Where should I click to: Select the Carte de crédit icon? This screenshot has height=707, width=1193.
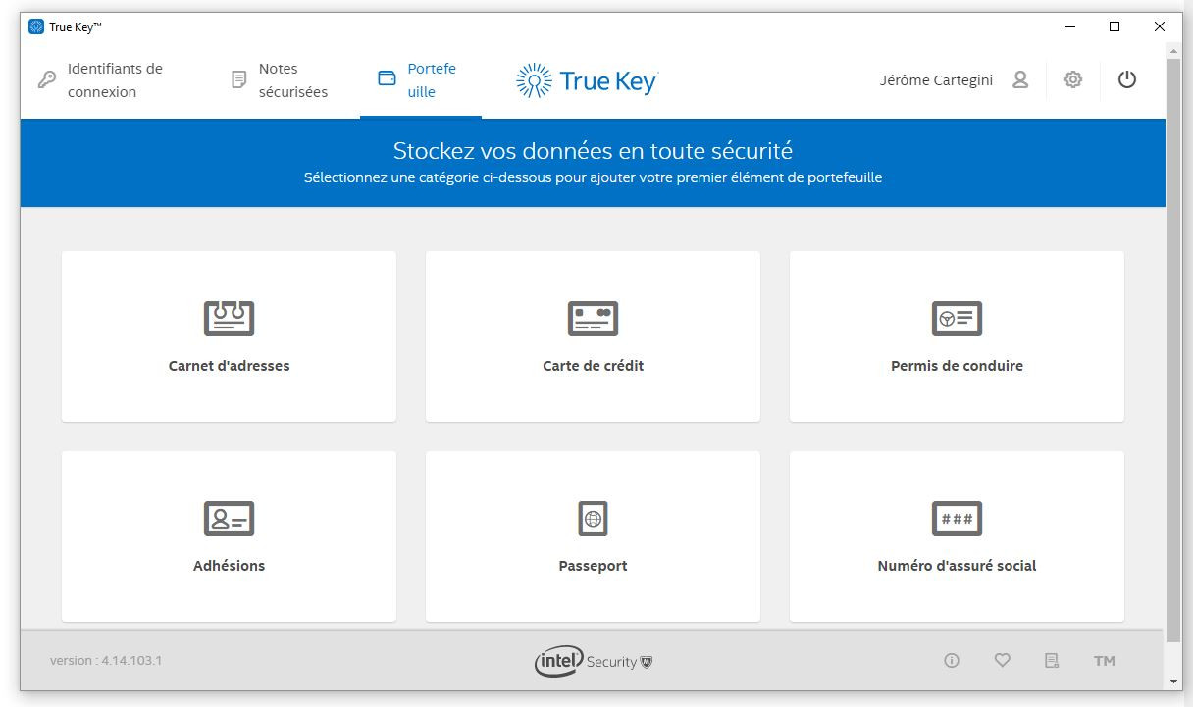[x=593, y=318]
